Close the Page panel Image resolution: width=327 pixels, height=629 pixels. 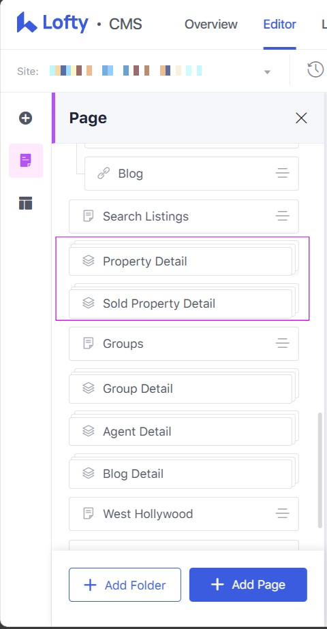(x=301, y=118)
